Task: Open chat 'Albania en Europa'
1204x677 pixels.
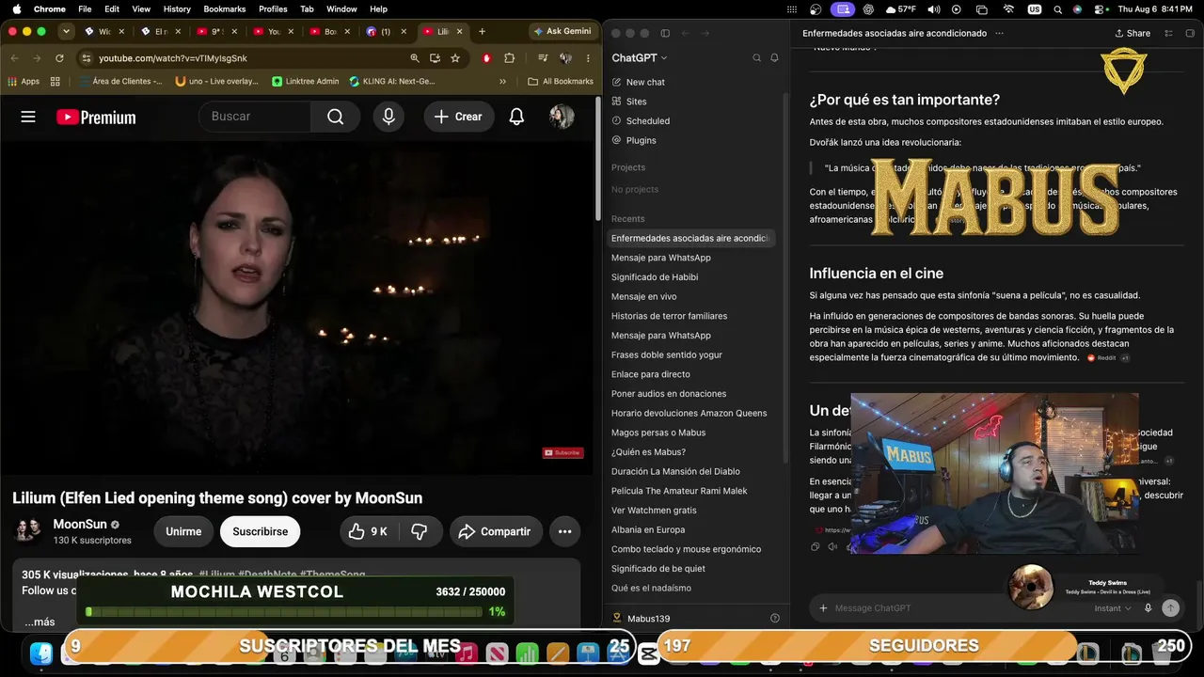Action: [648, 530]
